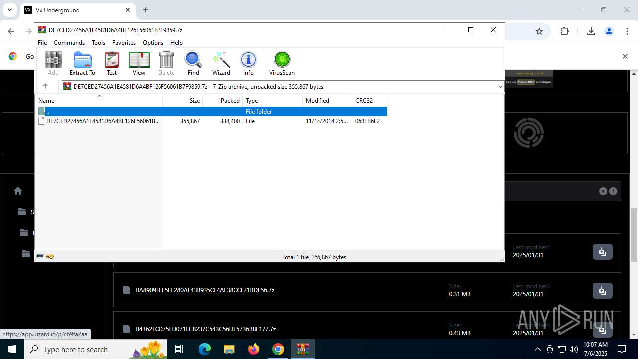
Task: Select the parent folder '..' row
Action: pos(211,112)
